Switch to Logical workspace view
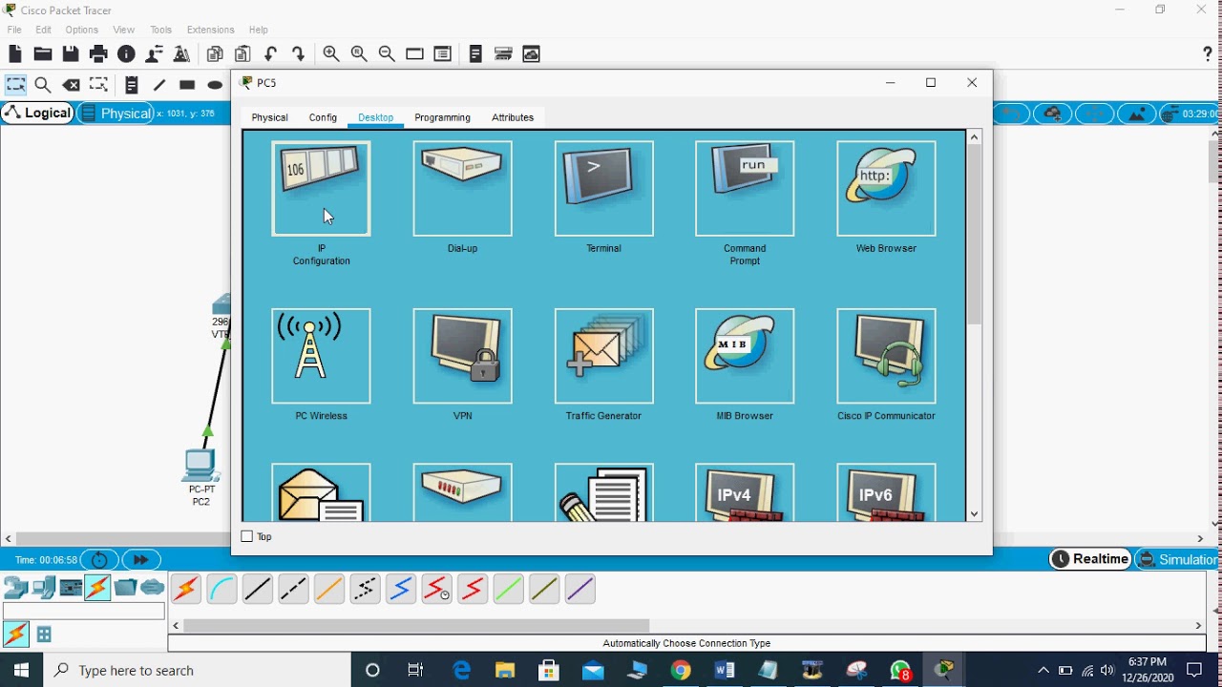Image resolution: width=1222 pixels, height=687 pixels. point(37,113)
